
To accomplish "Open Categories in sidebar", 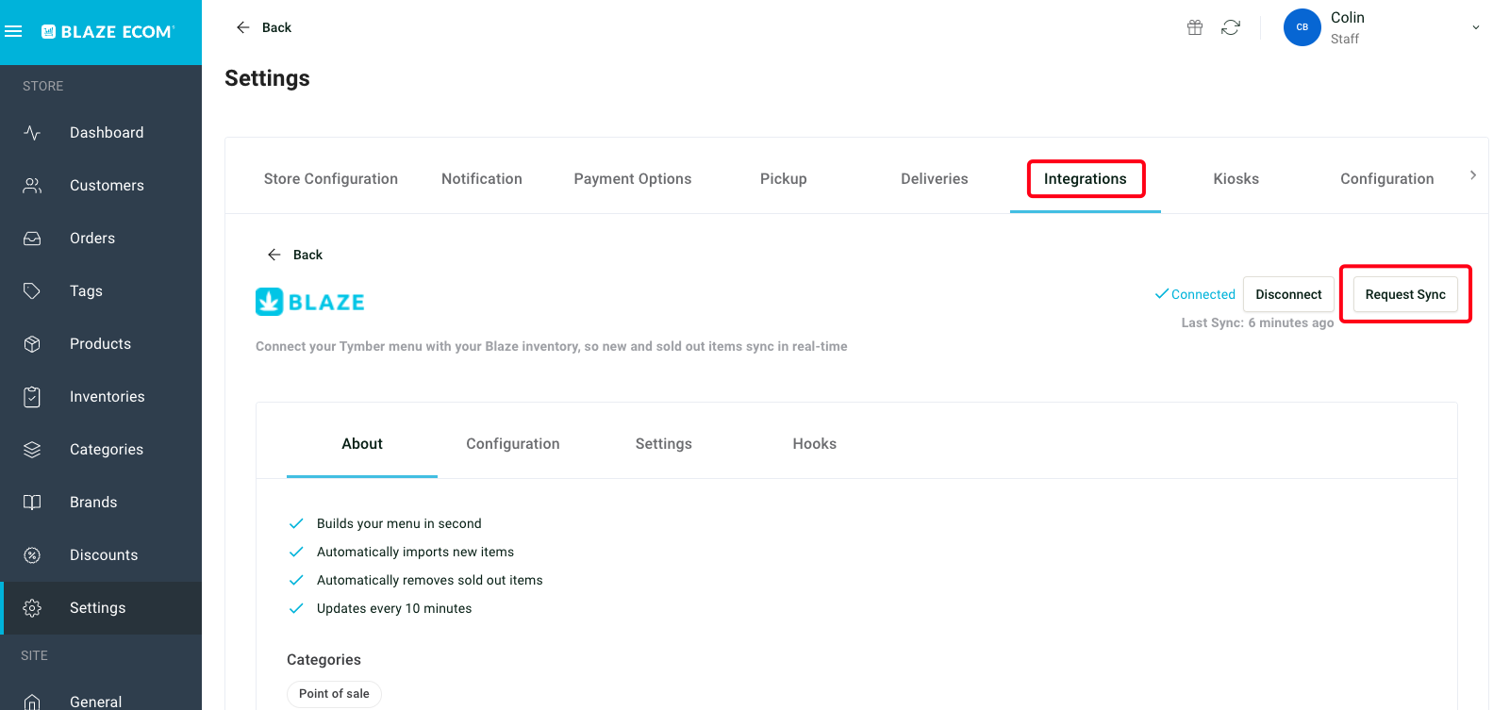I will click(107, 450).
